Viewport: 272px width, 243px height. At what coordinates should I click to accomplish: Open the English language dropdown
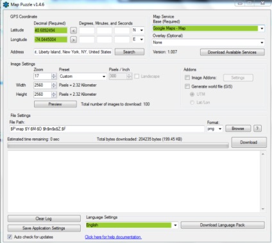132,225
